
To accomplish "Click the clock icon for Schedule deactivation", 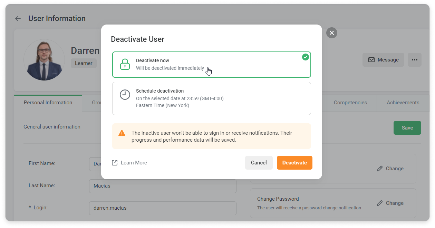I will (125, 95).
